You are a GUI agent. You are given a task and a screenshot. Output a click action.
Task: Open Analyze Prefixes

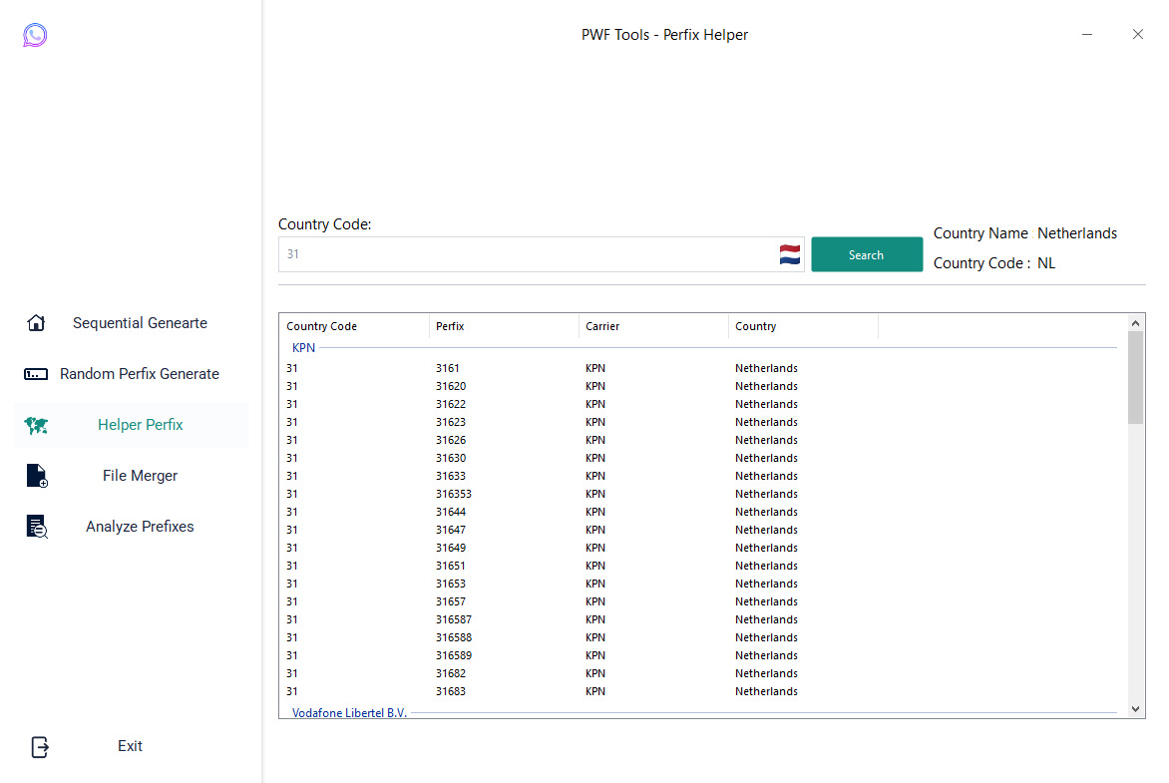(140, 527)
